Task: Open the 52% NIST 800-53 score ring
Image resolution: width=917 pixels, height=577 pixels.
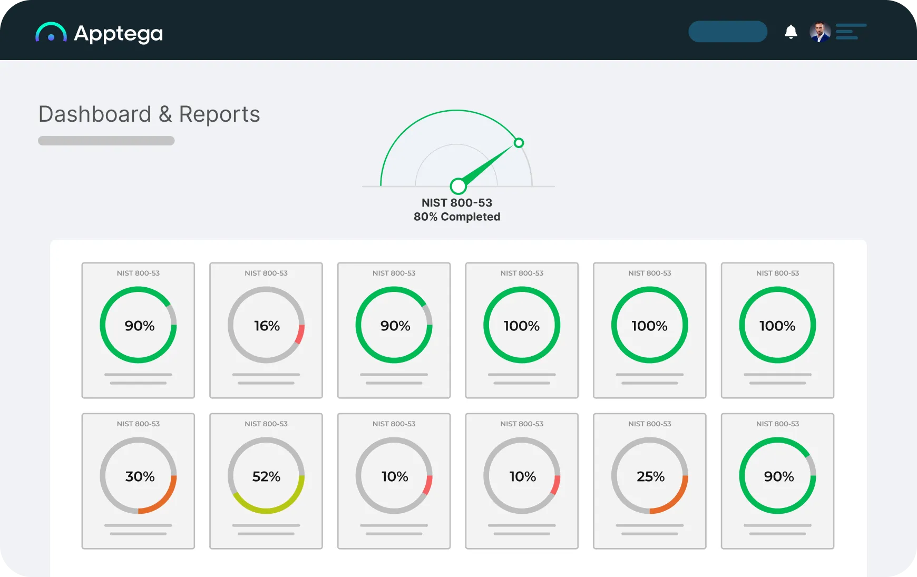Action: pyautogui.click(x=266, y=476)
